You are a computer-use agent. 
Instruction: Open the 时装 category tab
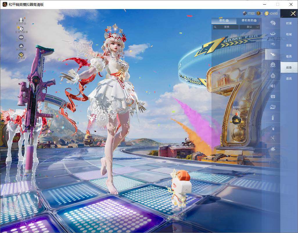coord(289,23)
